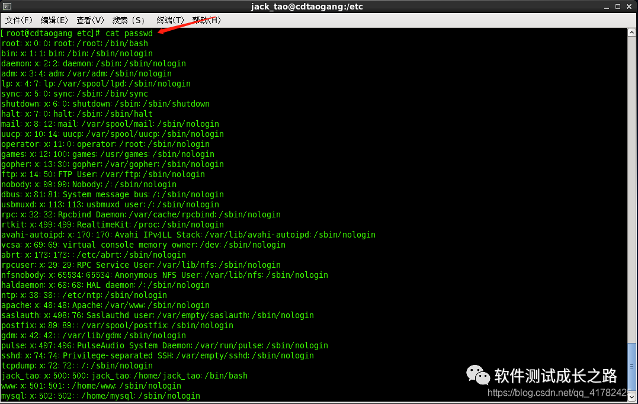Click the nfsnobody Anonymous NFS User line
The image size is (638, 404).
pos(165,275)
